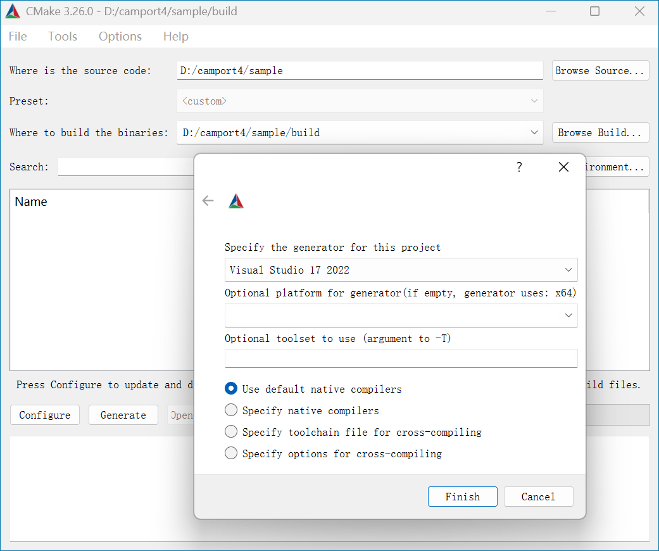Click the help question mark in dialog
Screen dimensions: 659x551
pyautogui.click(x=520, y=167)
